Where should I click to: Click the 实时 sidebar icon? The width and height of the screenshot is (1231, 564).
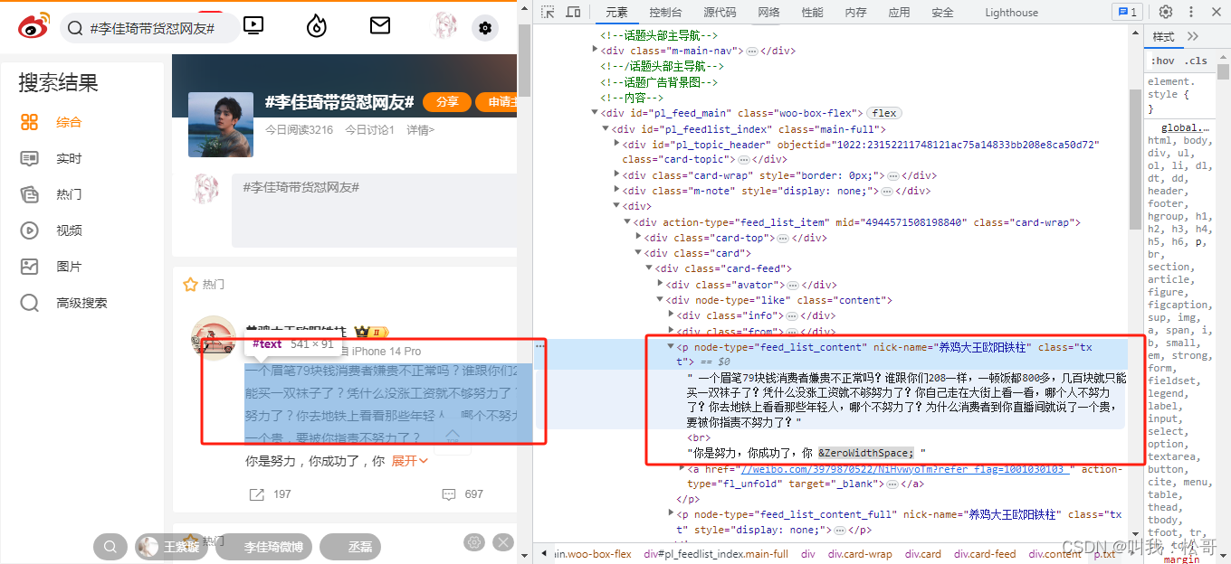click(x=30, y=158)
